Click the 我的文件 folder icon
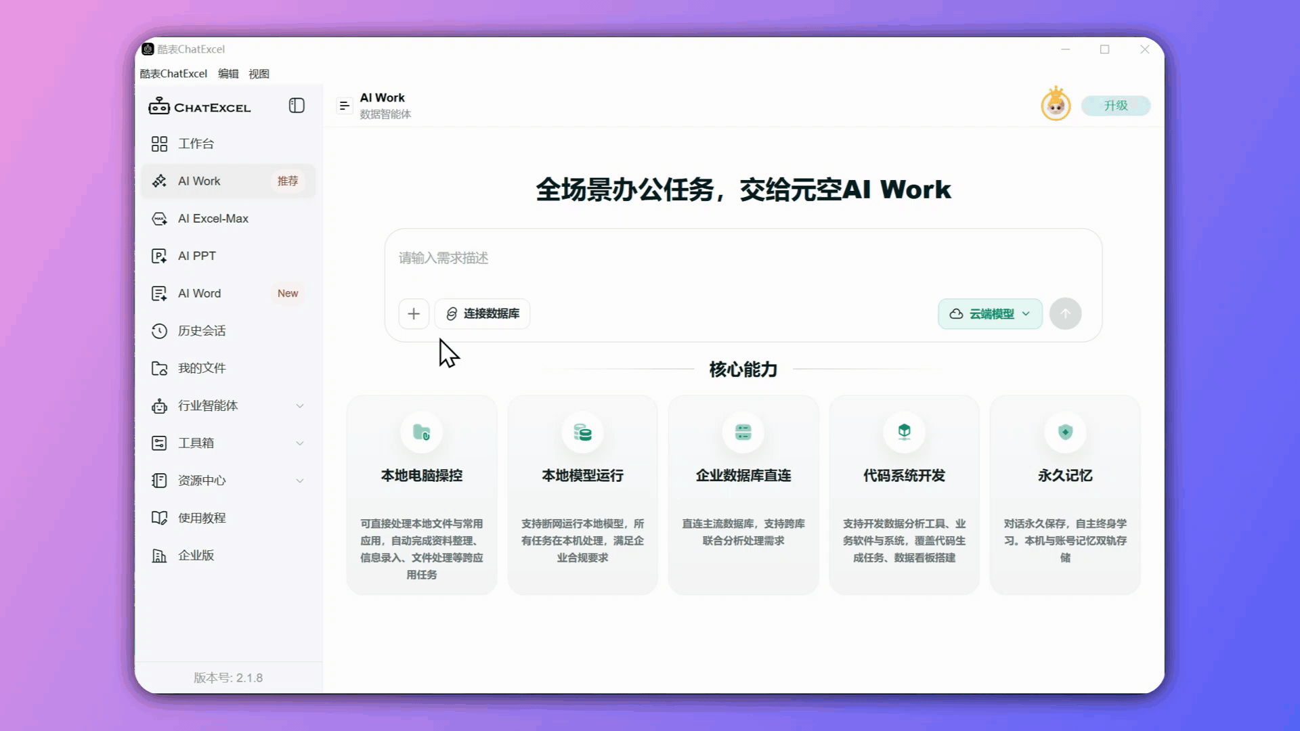Viewport: 1300px width, 731px height. pos(159,368)
